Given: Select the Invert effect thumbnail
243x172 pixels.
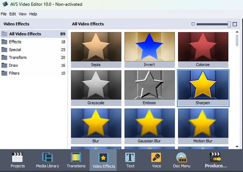Looking at the screenshot, I should click(x=149, y=49).
